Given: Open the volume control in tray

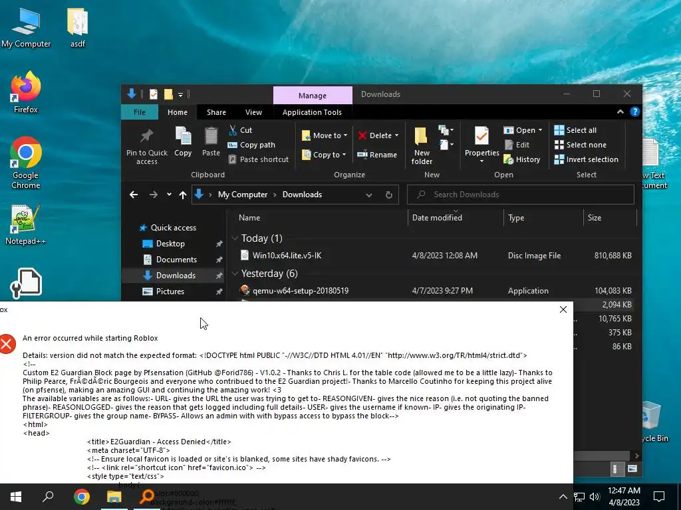Looking at the screenshot, I should pyautogui.click(x=595, y=497).
